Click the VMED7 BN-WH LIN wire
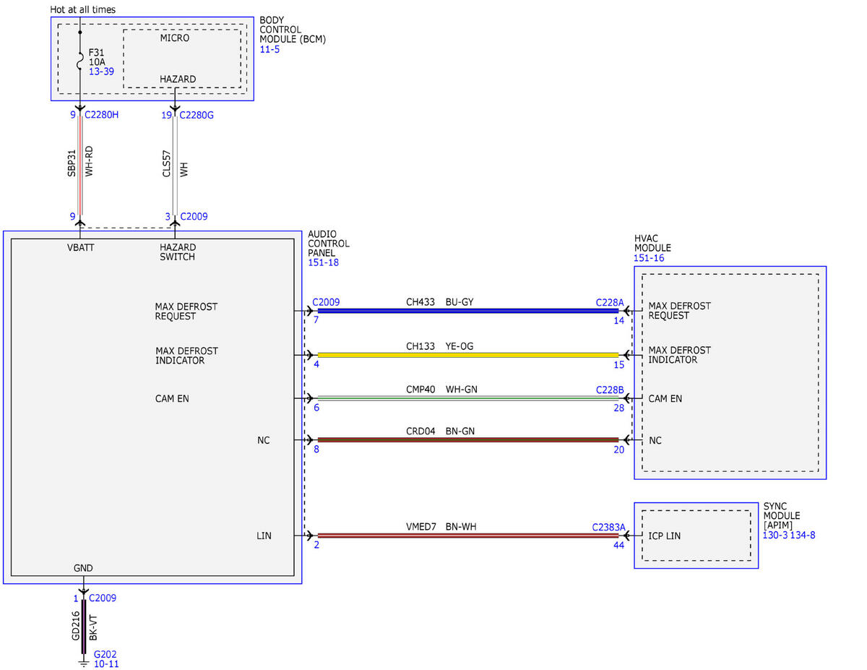Image resolution: width=867 pixels, height=670 pixels. (468, 536)
